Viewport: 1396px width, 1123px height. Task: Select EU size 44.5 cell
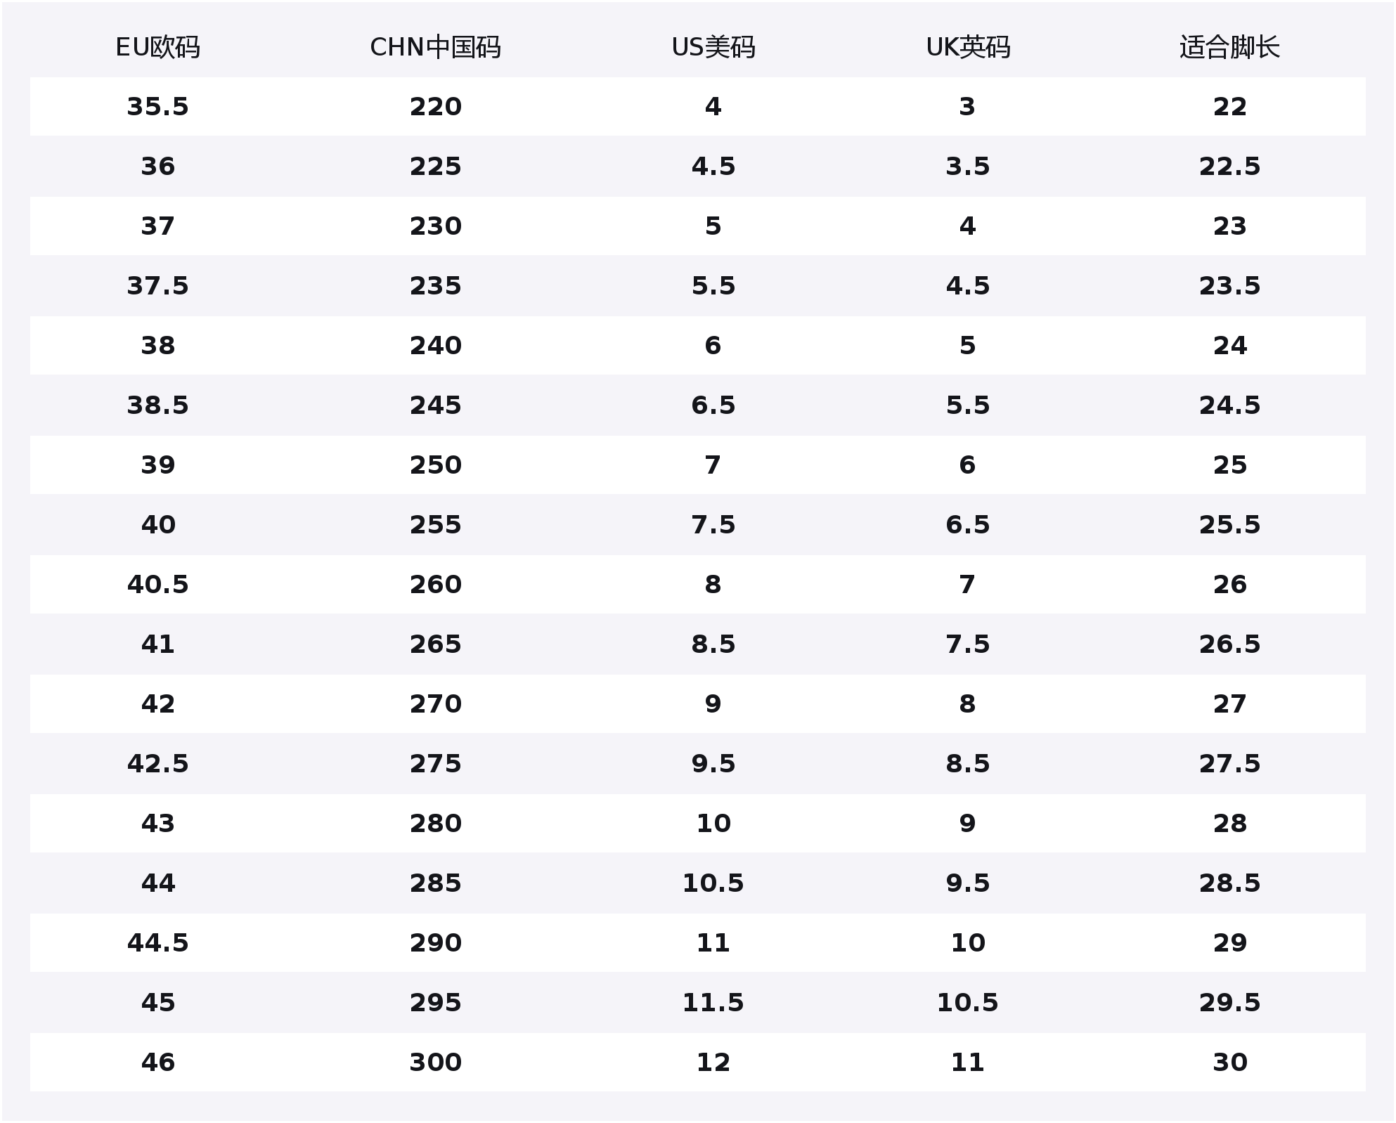[x=157, y=943]
